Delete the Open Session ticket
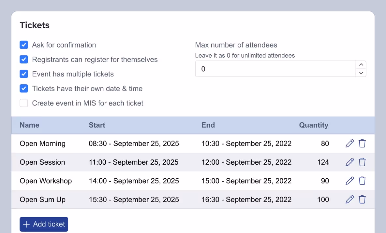This screenshot has height=233, width=386. 362,162
